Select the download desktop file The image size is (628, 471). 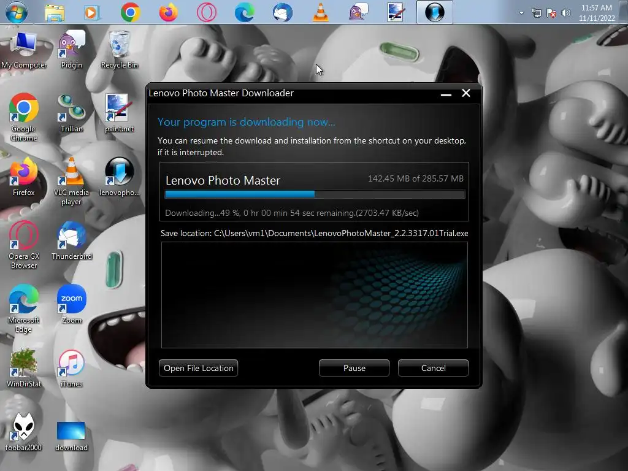tap(72, 436)
